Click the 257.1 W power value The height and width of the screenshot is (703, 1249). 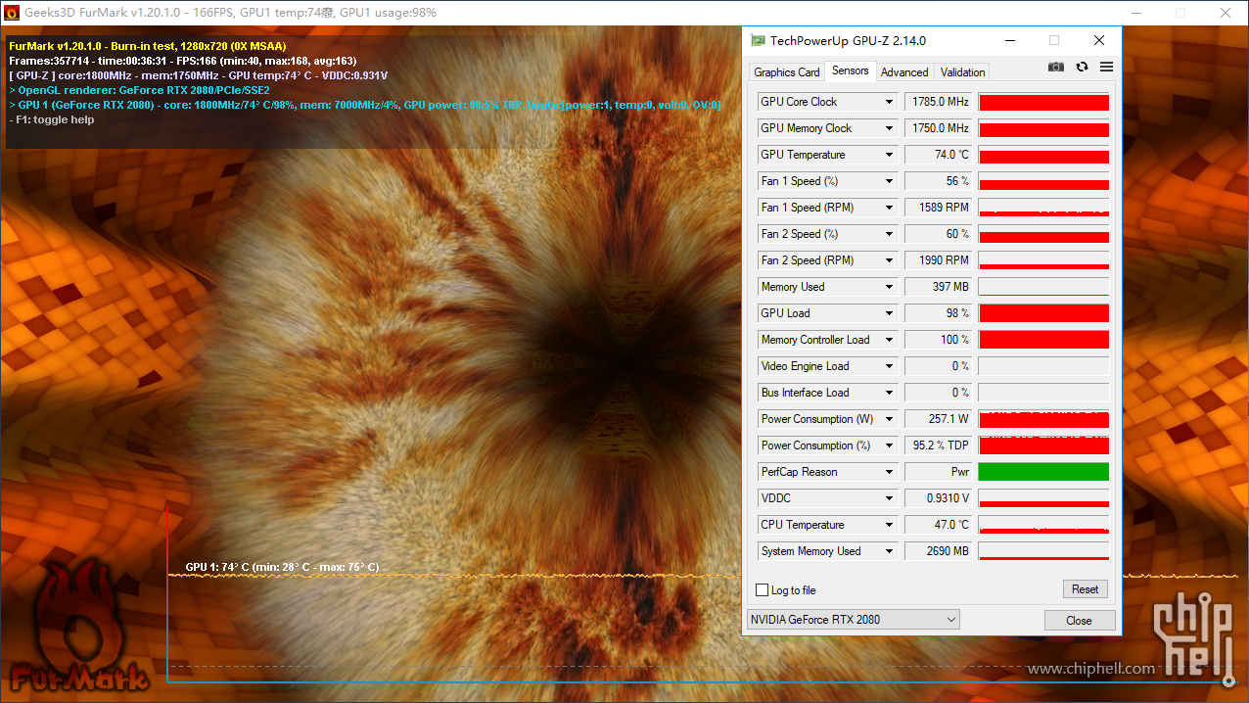[938, 419]
